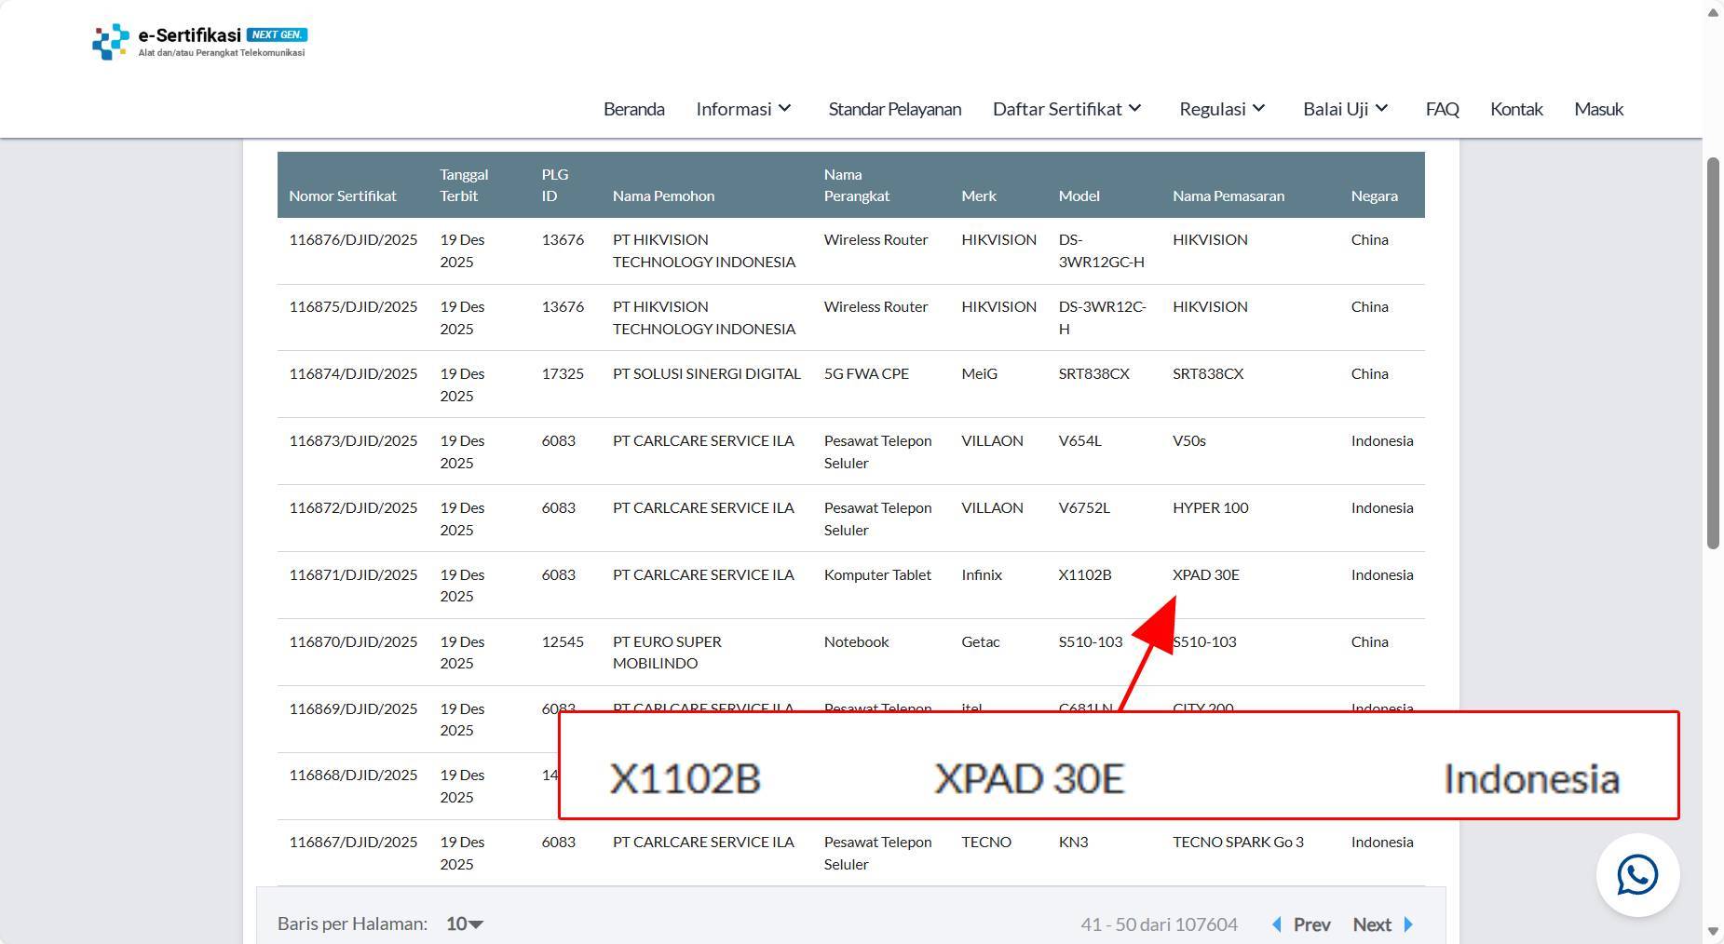Click the Prev pagination button
Viewport: 1724px width, 944px height.
pos(1311,924)
